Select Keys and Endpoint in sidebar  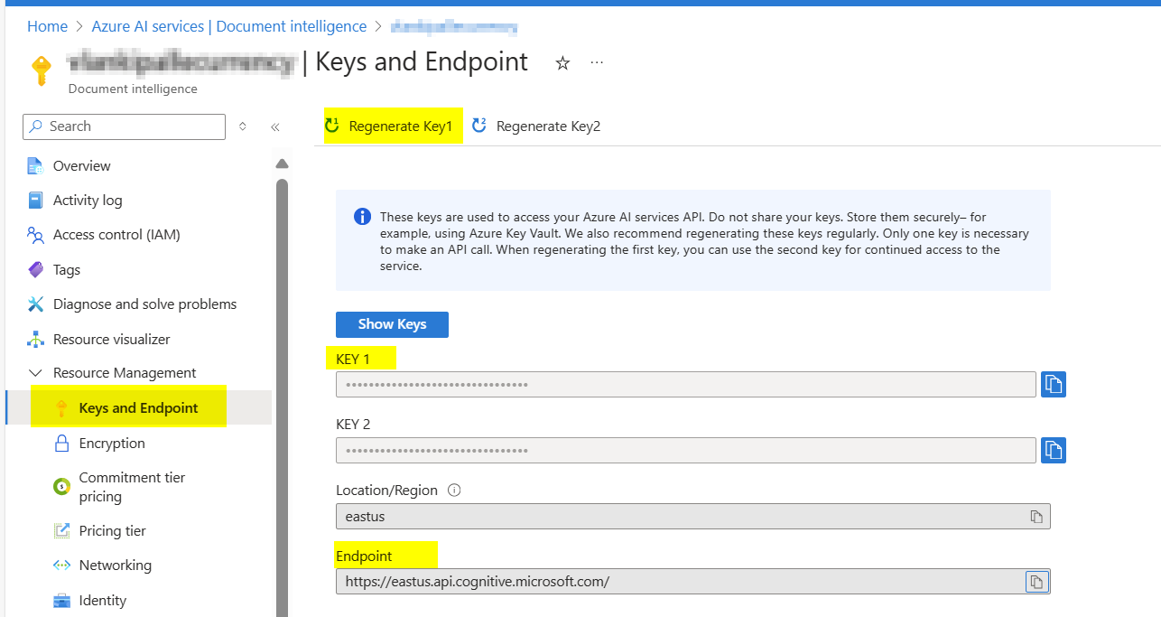click(138, 408)
